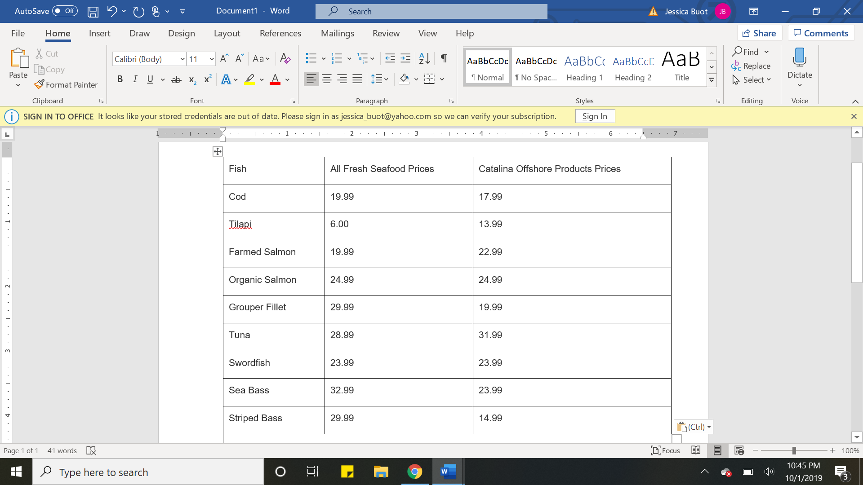Open the font name dropdown

[182, 59]
